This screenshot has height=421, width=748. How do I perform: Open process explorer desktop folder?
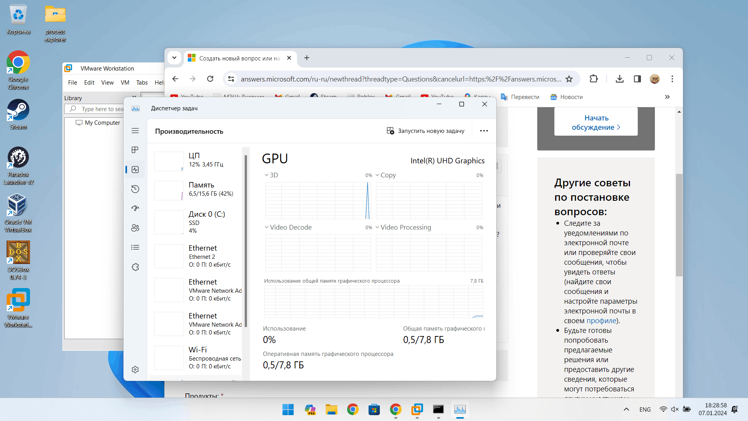click(55, 23)
